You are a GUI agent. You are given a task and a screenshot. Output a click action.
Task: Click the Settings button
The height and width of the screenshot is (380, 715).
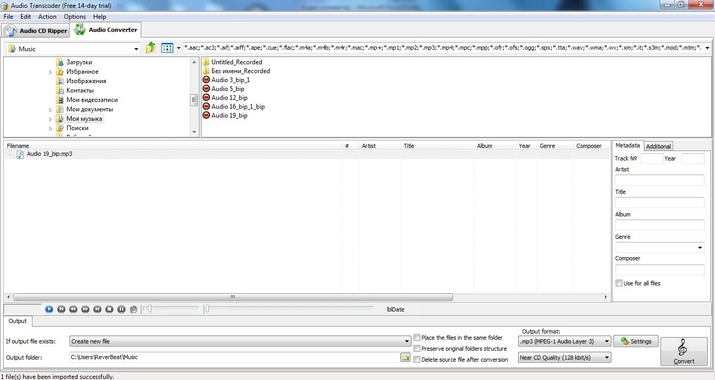636,341
